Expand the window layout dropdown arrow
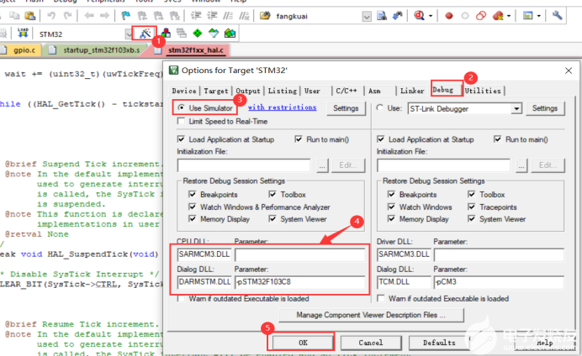 coord(538,16)
